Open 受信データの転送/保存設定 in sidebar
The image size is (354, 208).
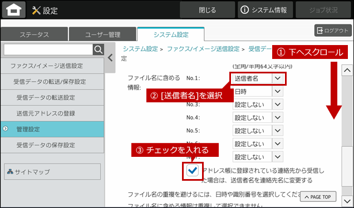coord(52,82)
